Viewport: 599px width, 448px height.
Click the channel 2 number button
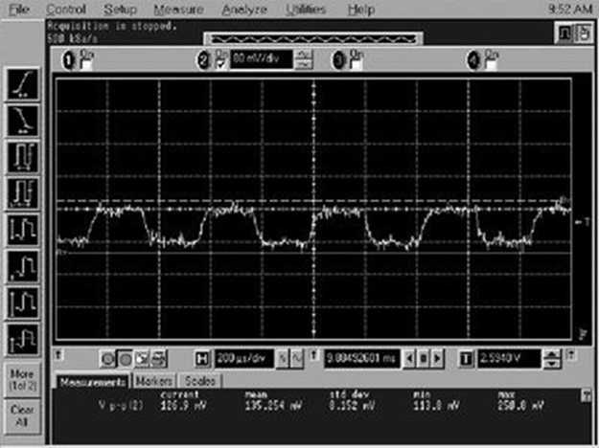(x=204, y=60)
